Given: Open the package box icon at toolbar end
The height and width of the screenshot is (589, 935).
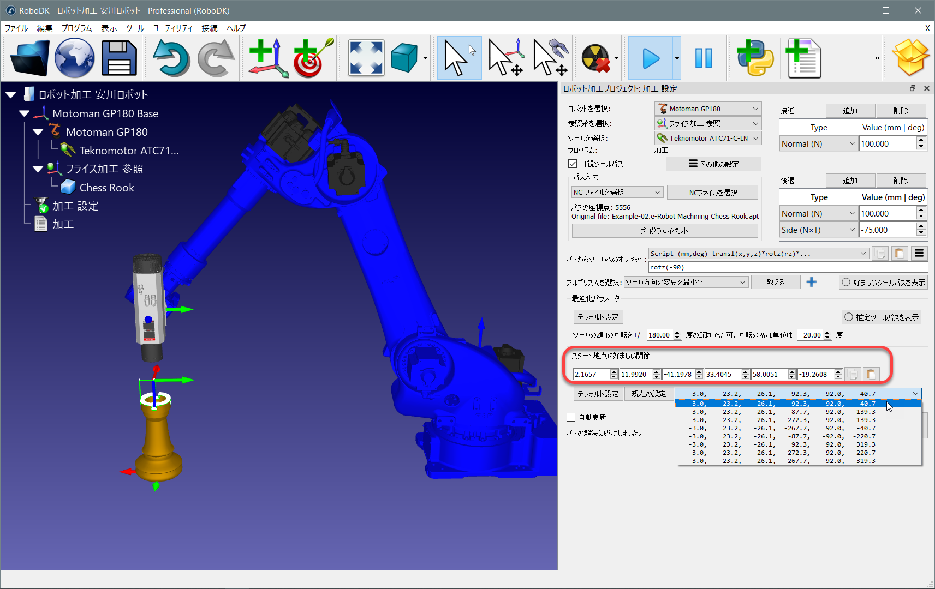Looking at the screenshot, I should (910, 57).
